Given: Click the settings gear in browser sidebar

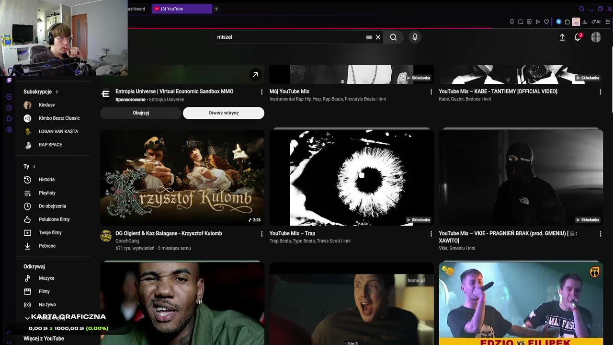Looking at the screenshot, I should click(x=9, y=130).
